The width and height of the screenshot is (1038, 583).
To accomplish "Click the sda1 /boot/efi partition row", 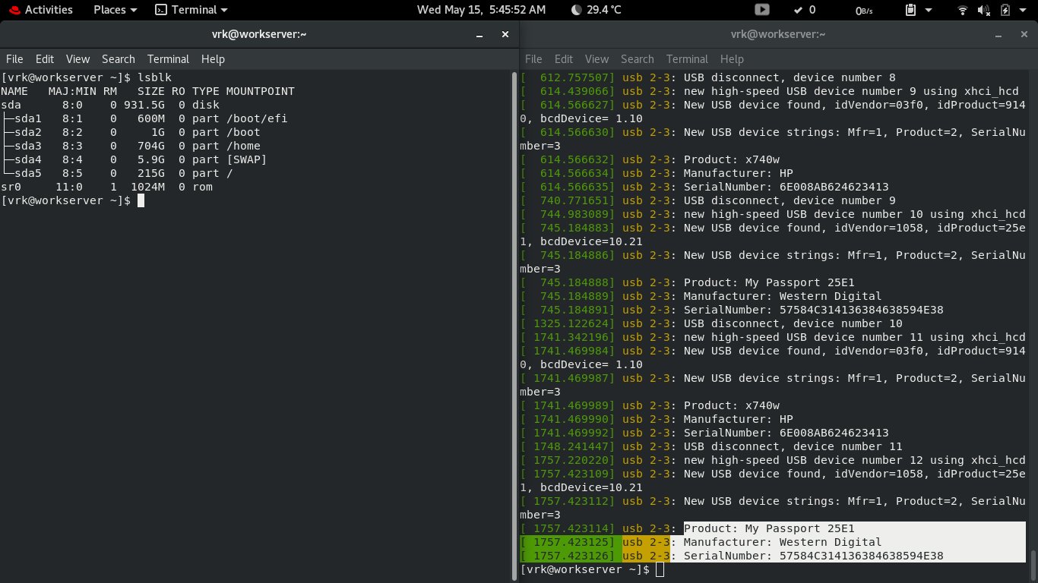I will point(144,118).
